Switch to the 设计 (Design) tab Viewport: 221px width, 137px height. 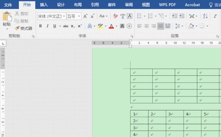61,5
